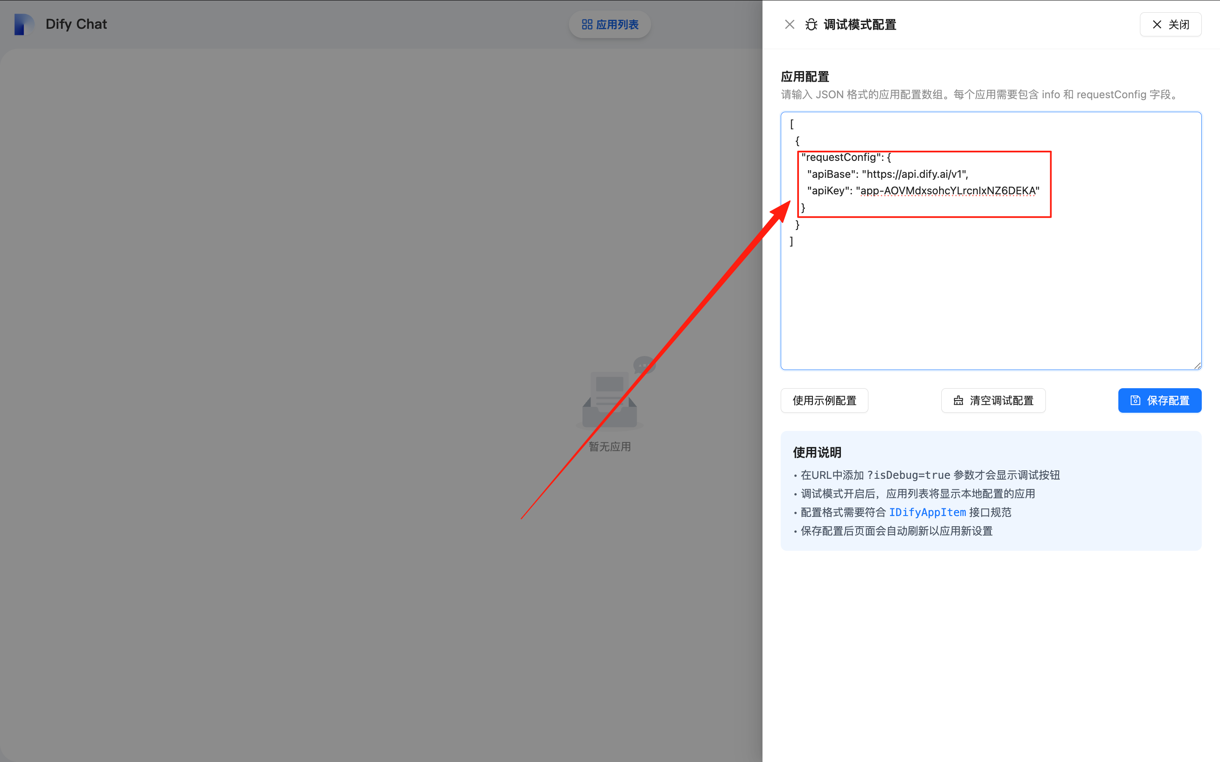Image resolution: width=1220 pixels, height=762 pixels.
Task: Apply sample settings via 使用示例配置 button
Action: pos(824,400)
